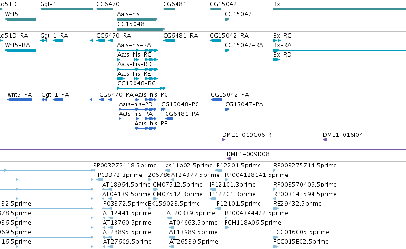
Task: Select the DME1-019G06.R clone label
Action: tap(247, 135)
